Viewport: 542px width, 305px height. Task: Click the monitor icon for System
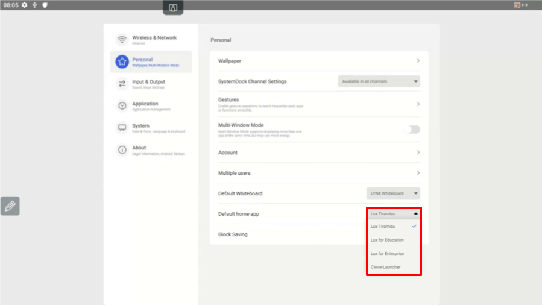click(x=122, y=128)
